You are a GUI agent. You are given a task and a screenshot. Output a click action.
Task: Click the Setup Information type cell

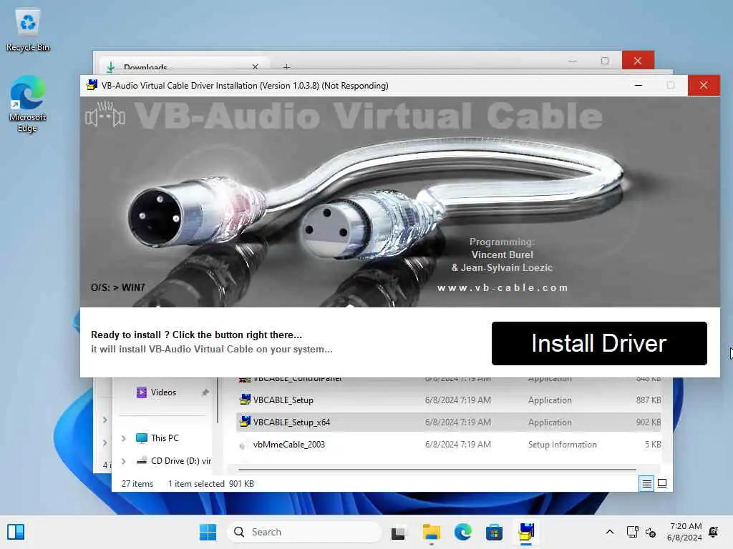(563, 445)
